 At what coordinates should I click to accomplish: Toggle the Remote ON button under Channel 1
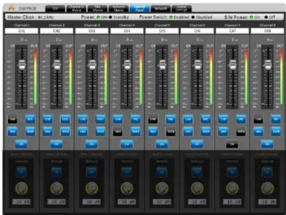point(21,172)
